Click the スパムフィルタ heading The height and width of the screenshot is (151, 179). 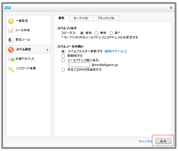click(x=67, y=28)
